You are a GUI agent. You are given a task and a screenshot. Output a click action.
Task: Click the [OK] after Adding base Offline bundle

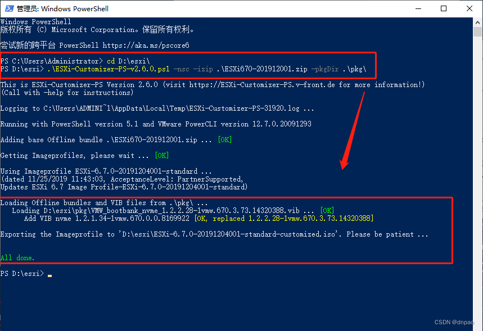click(x=224, y=140)
